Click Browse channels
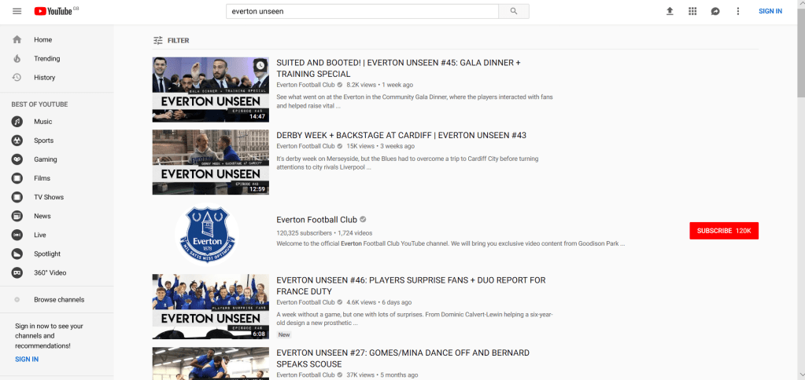Viewport: 805px width, 380px height. pos(59,300)
